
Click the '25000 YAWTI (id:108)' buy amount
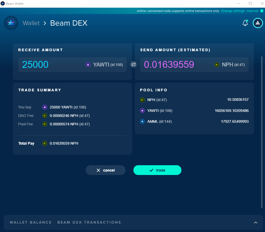pos(68,107)
